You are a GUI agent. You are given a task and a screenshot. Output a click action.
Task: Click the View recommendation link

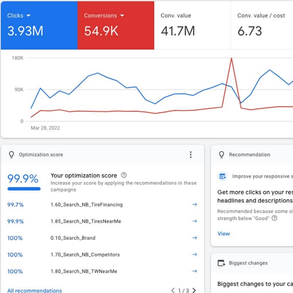coord(223,233)
